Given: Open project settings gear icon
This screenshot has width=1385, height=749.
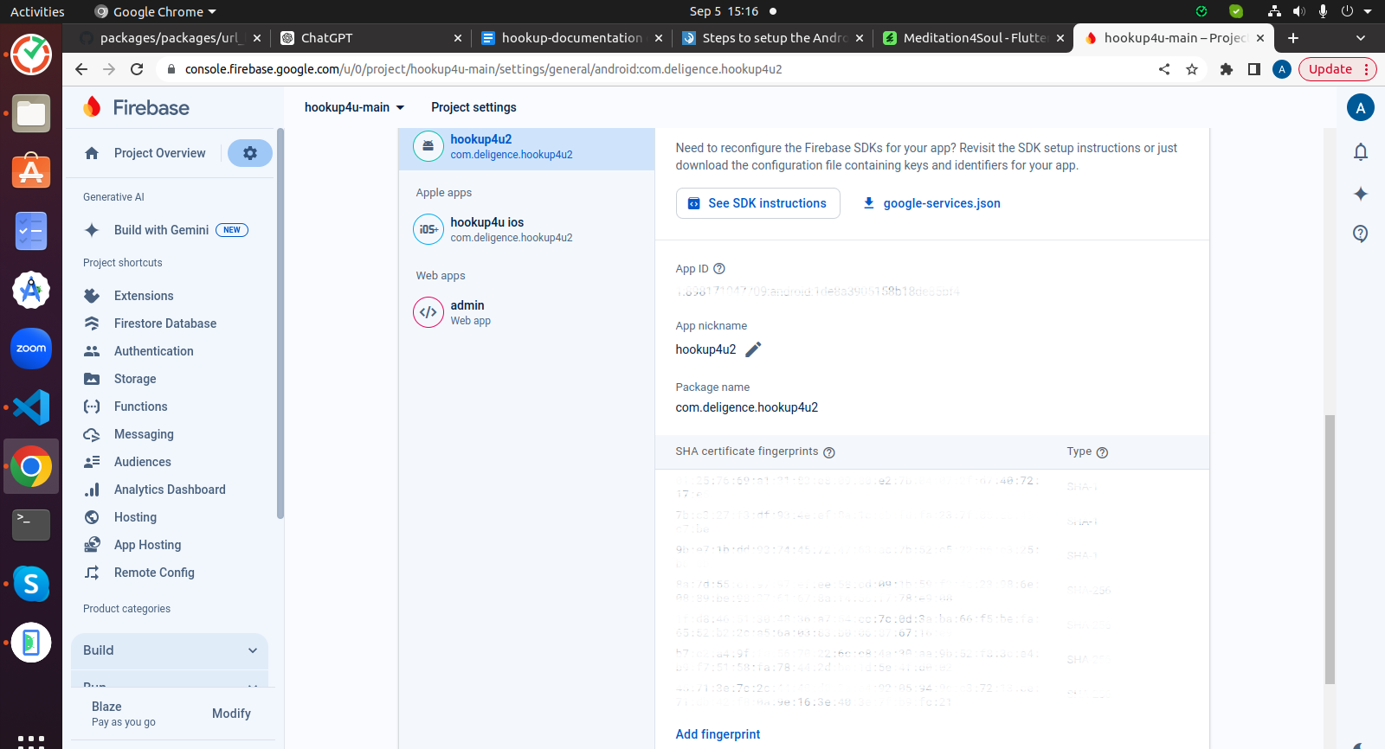Looking at the screenshot, I should (249, 153).
